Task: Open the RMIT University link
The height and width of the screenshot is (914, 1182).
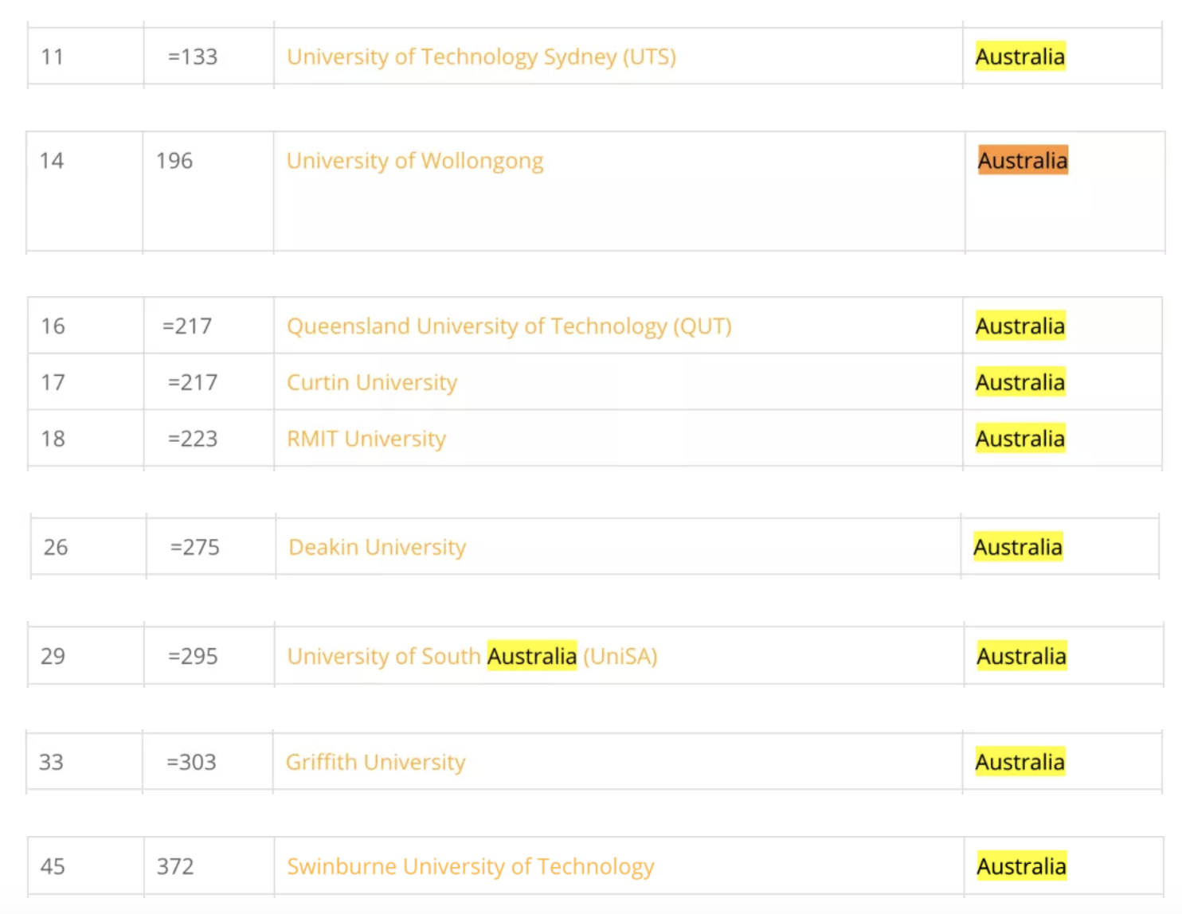Action: 366,439
